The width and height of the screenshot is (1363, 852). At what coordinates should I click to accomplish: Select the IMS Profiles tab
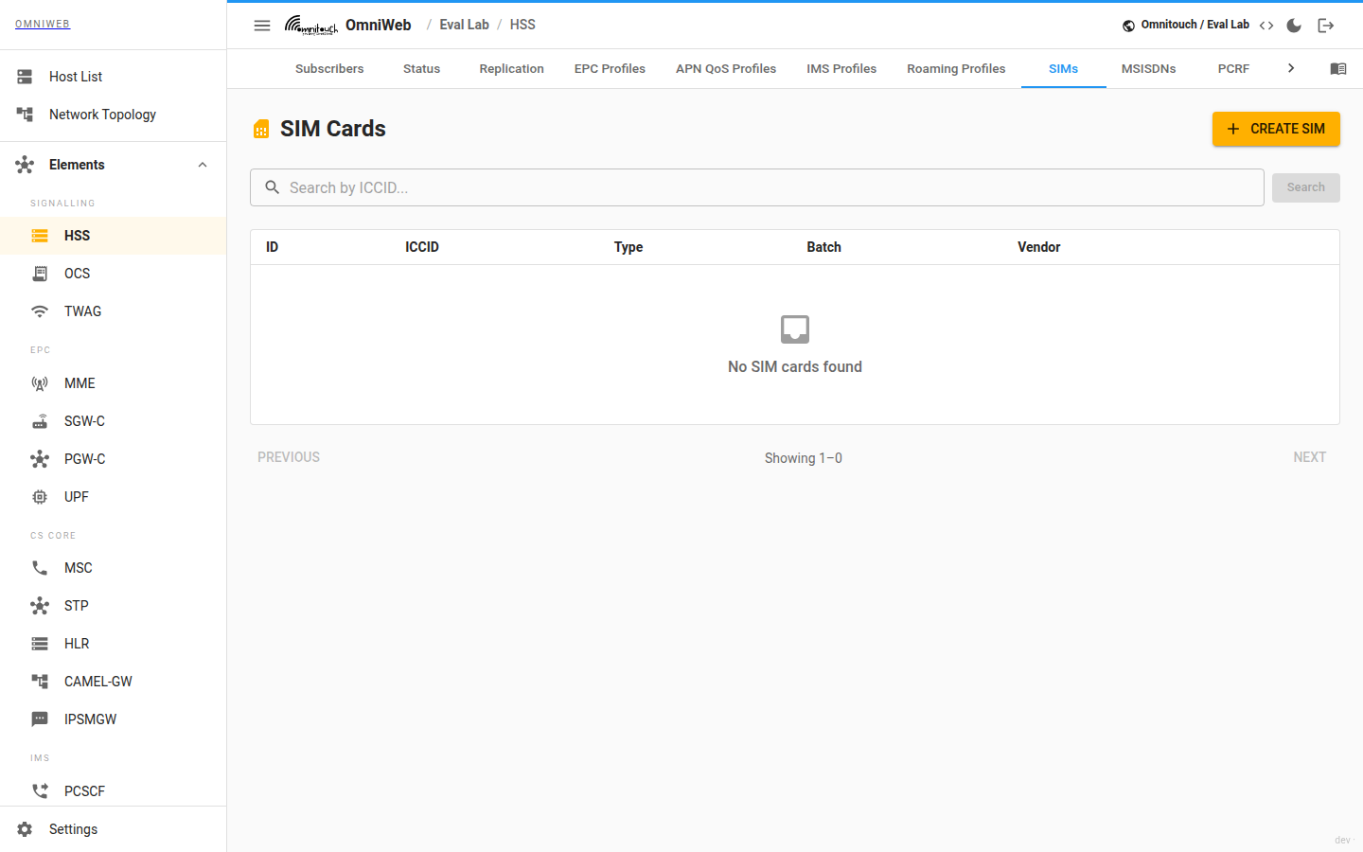coord(841,69)
